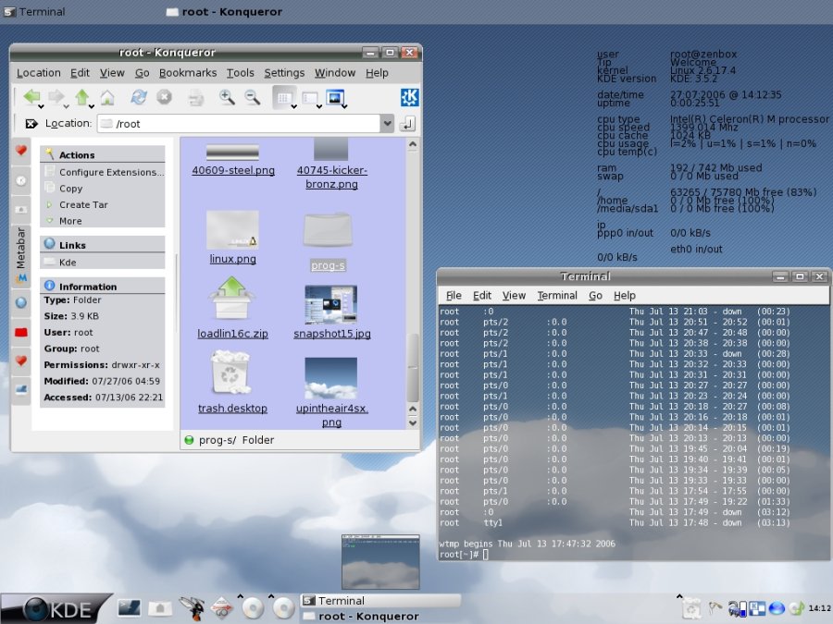Open the Terminal menu in Terminal window
Screen dimensions: 833x624
557,296
